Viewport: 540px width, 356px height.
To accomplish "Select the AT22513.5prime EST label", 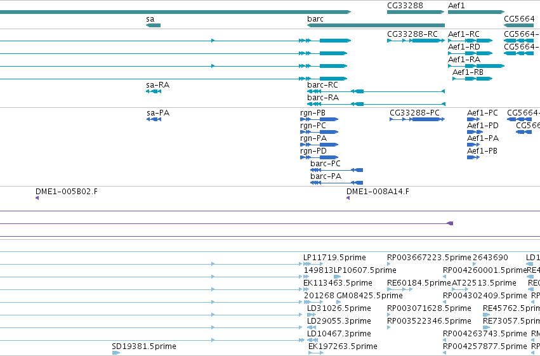I will (x=484, y=283).
